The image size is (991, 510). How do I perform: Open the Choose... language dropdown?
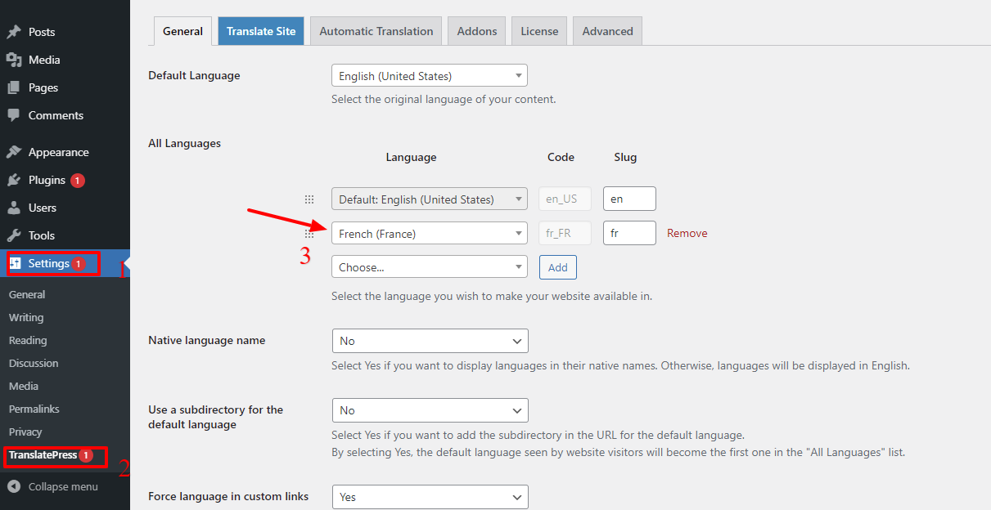430,267
